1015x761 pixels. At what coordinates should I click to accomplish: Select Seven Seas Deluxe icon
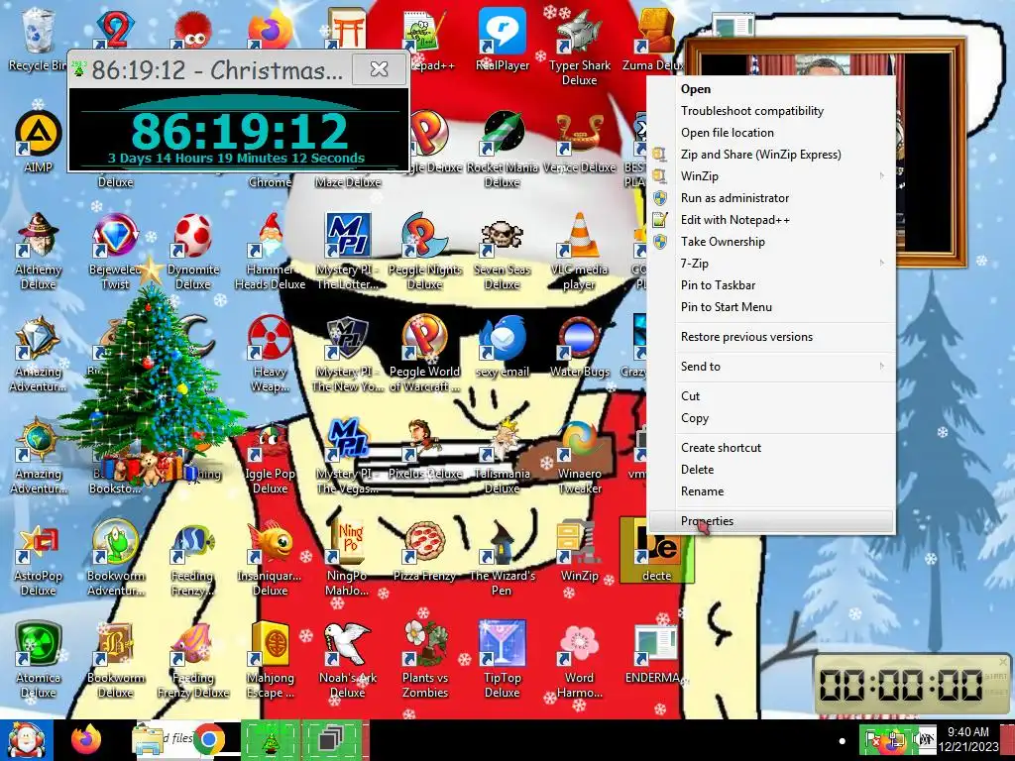pos(503,251)
